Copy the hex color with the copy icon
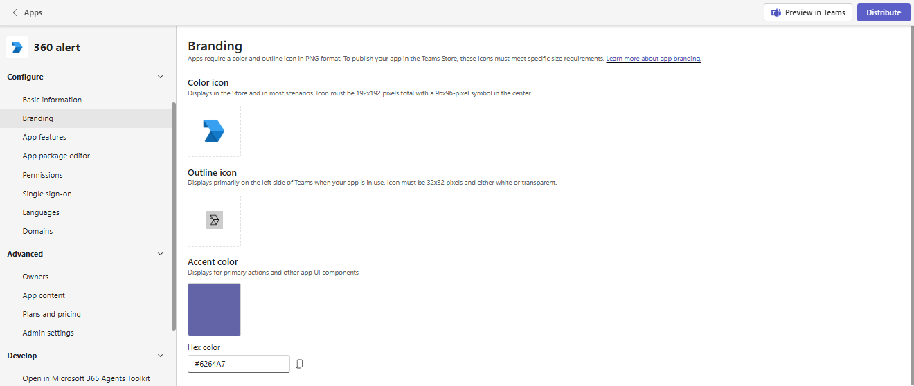 pos(299,364)
